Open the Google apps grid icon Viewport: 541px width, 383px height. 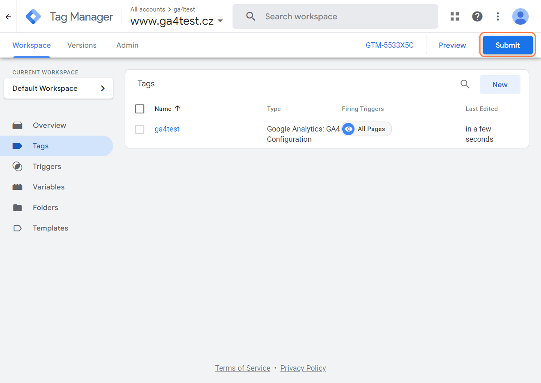[455, 16]
